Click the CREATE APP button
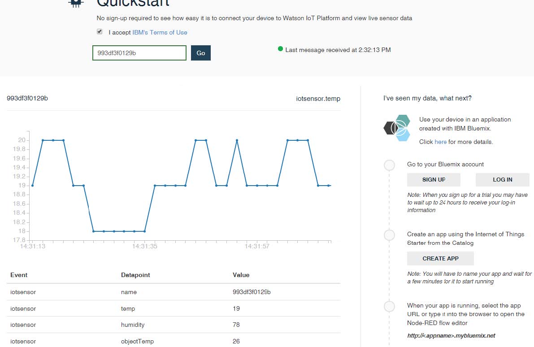This screenshot has height=347, width=534. pos(440,259)
